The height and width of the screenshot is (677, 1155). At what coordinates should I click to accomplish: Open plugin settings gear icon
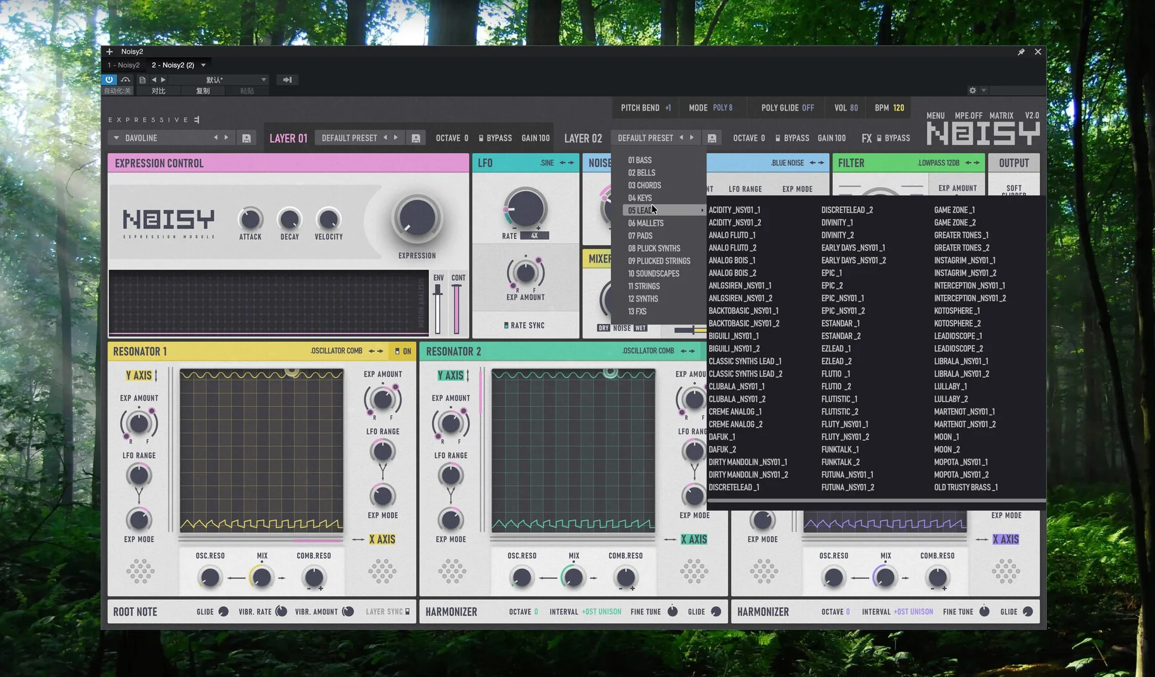coord(972,90)
